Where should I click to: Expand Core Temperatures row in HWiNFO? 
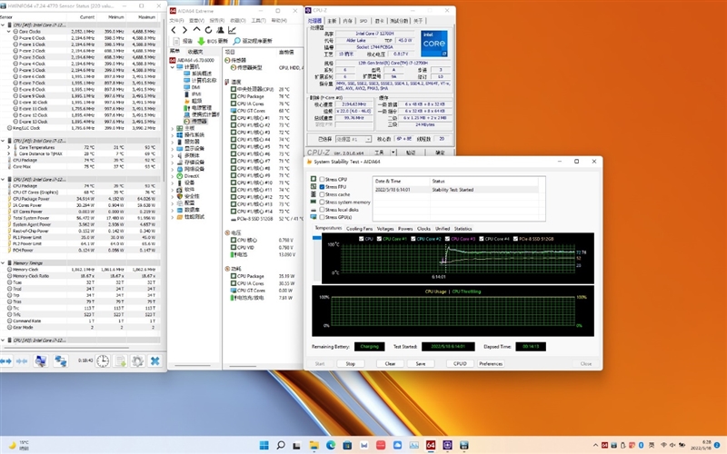coord(9,147)
